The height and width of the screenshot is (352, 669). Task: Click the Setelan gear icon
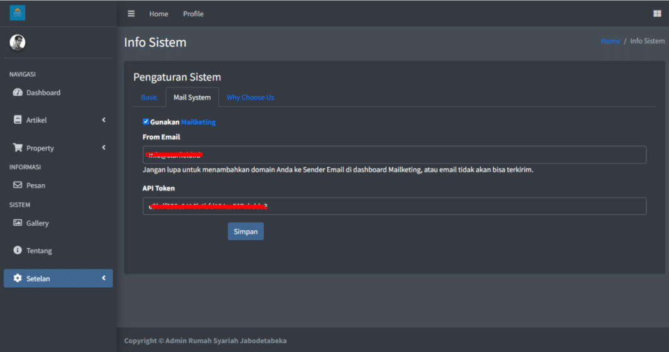pyautogui.click(x=18, y=278)
